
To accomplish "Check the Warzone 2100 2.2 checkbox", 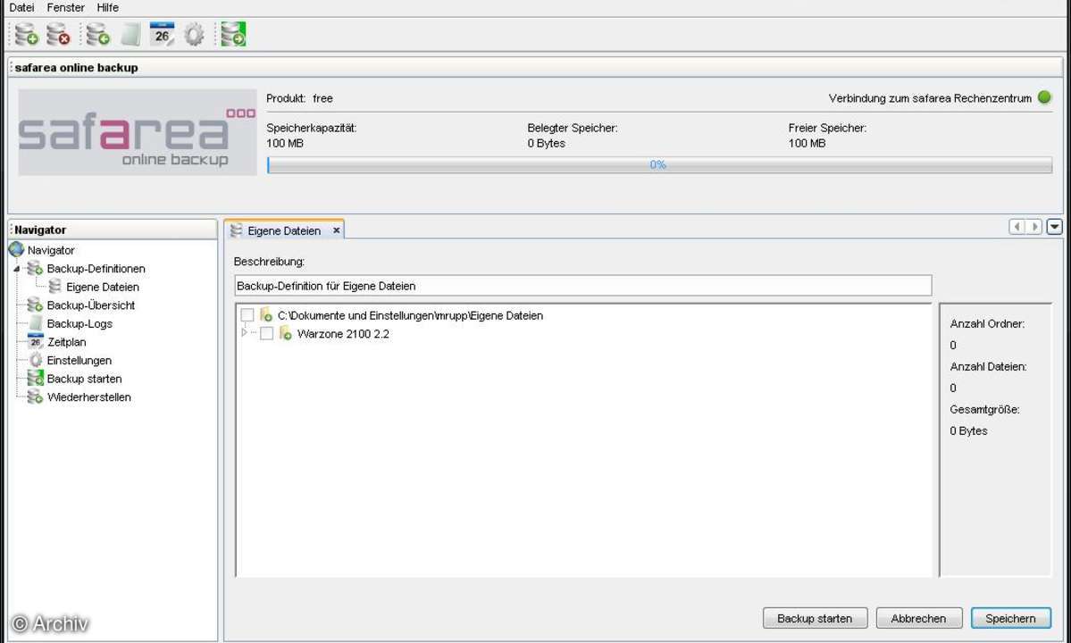I will tap(266, 333).
